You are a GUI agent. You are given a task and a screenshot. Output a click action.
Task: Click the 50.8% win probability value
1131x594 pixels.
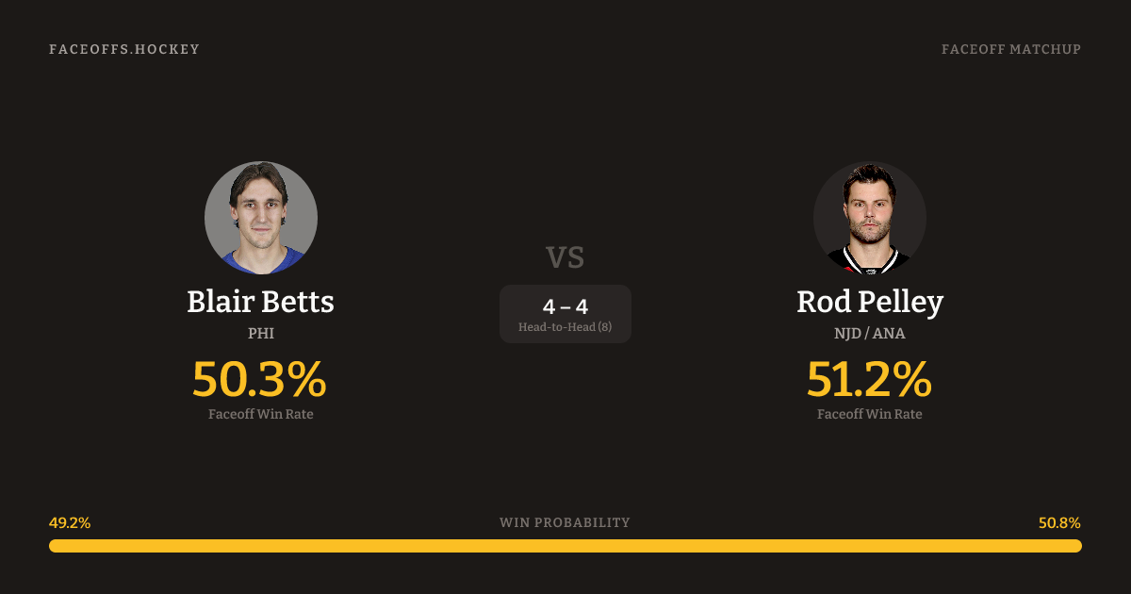1059,523
